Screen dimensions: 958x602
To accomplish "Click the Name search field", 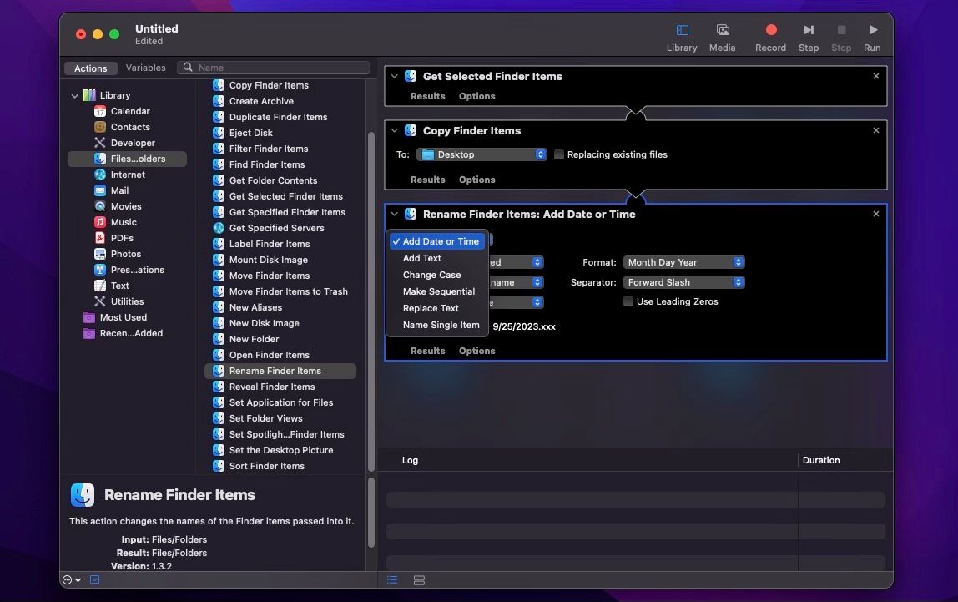I will coord(275,68).
